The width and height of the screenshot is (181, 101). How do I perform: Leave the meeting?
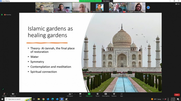click(177, 95)
